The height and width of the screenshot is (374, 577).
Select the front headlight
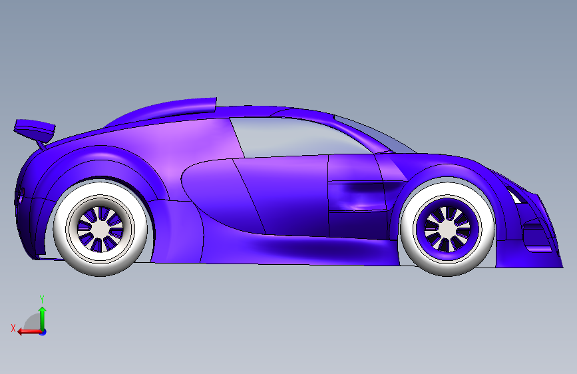click(516, 195)
